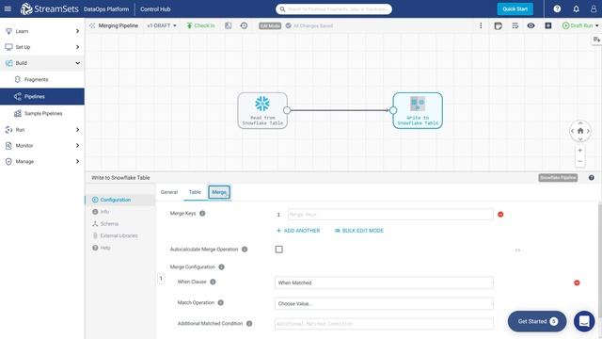Click the pipeline notes icon
Image resolution: width=602 pixels, height=339 pixels.
click(498, 25)
